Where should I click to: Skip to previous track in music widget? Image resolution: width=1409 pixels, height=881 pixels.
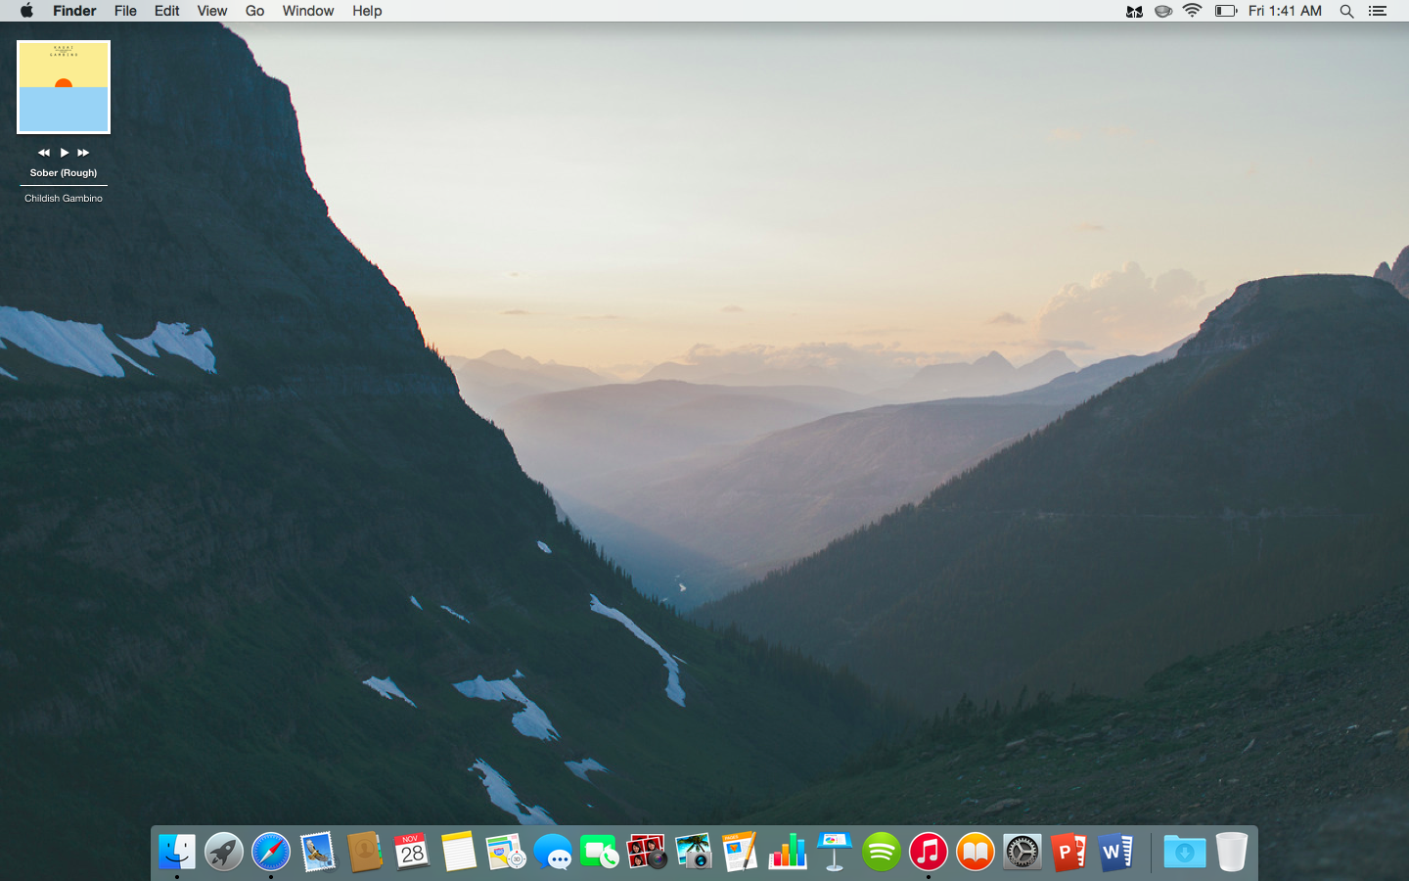(44, 153)
